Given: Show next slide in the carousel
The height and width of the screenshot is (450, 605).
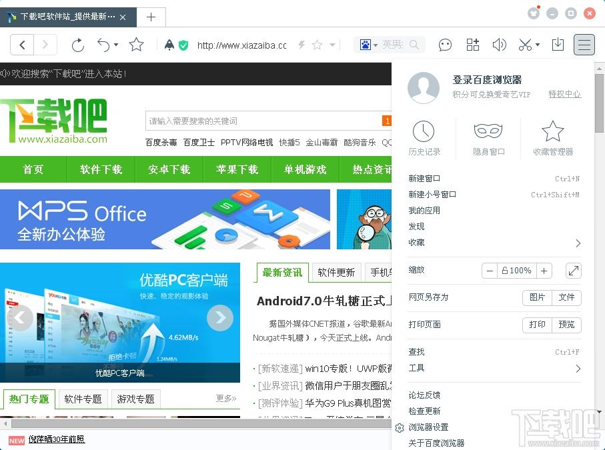Looking at the screenshot, I should 220,318.
